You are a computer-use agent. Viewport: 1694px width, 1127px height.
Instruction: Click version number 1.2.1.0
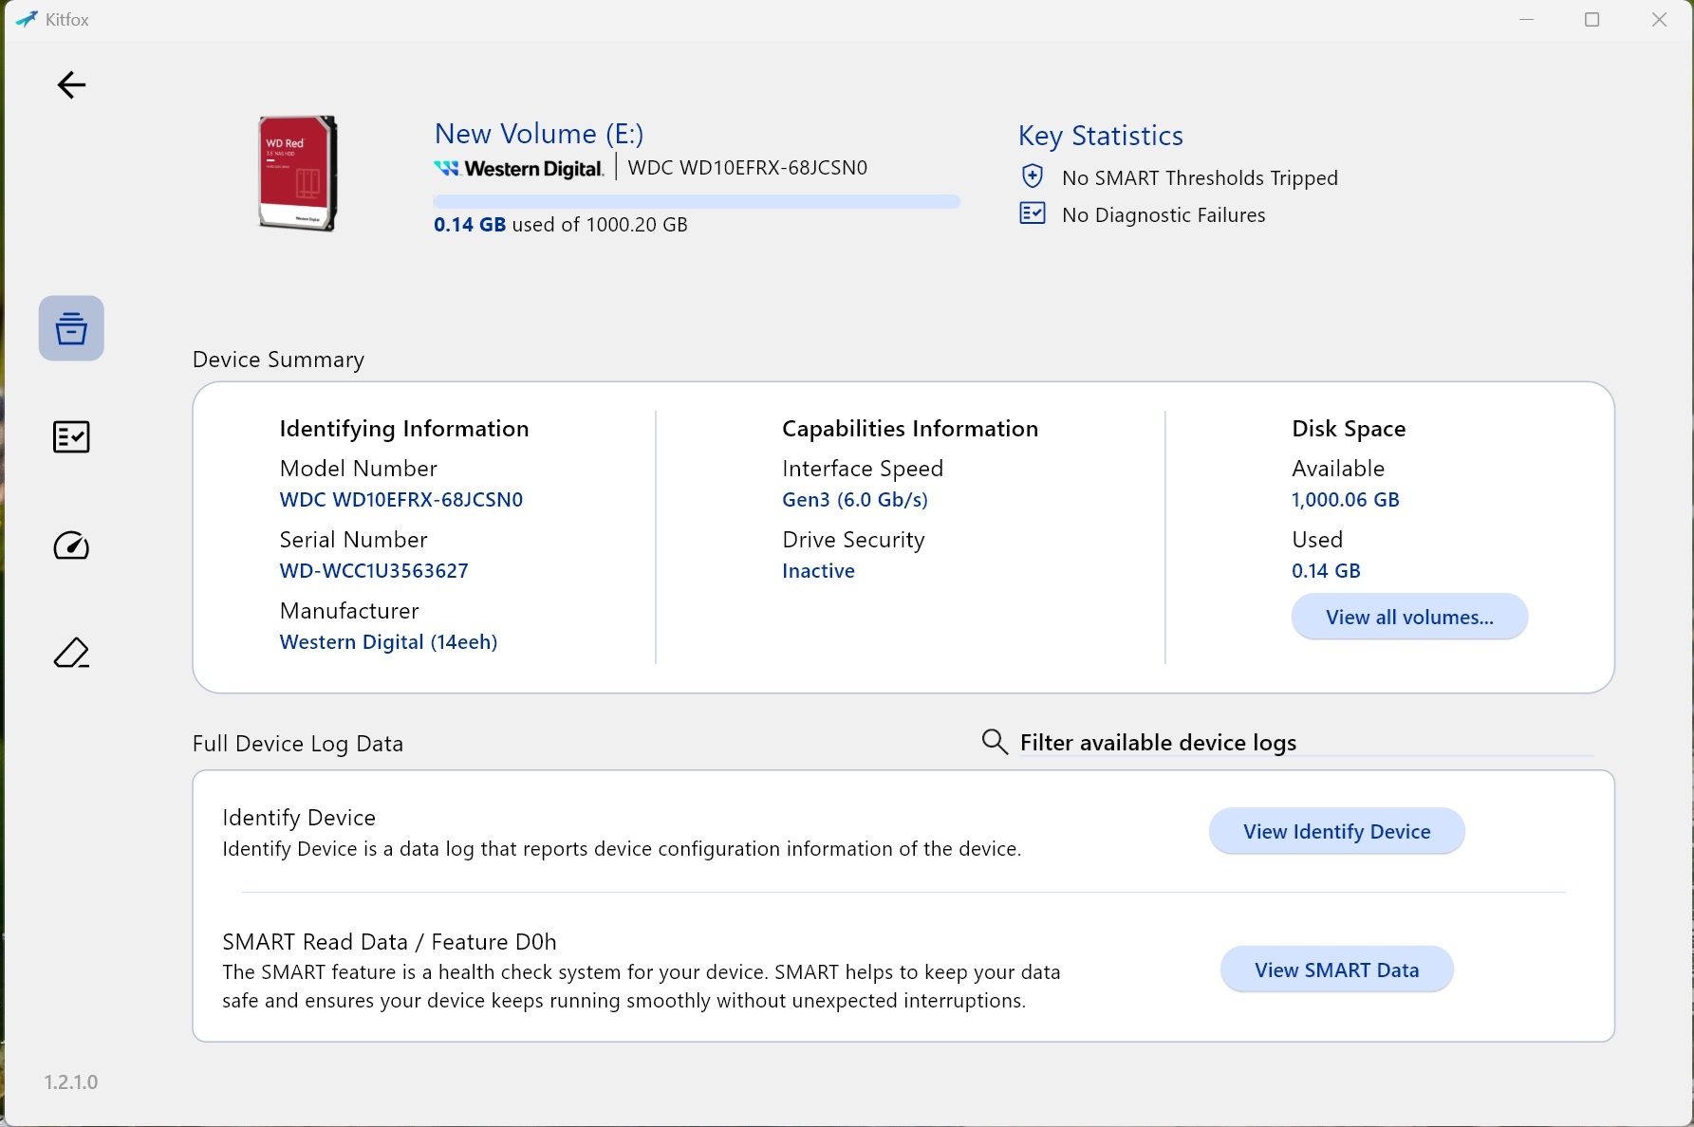(x=71, y=1082)
